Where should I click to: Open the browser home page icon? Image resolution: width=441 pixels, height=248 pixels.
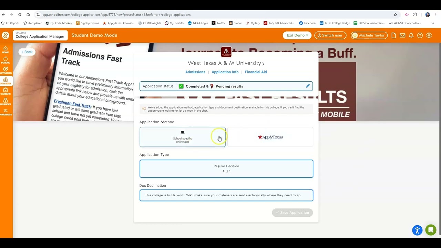pos(28,14)
